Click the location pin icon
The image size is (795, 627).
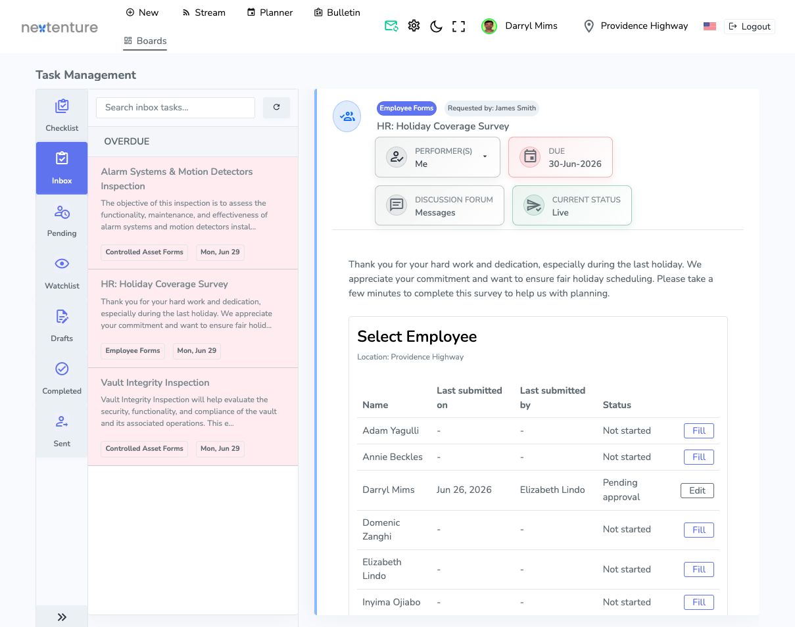point(589,26)
